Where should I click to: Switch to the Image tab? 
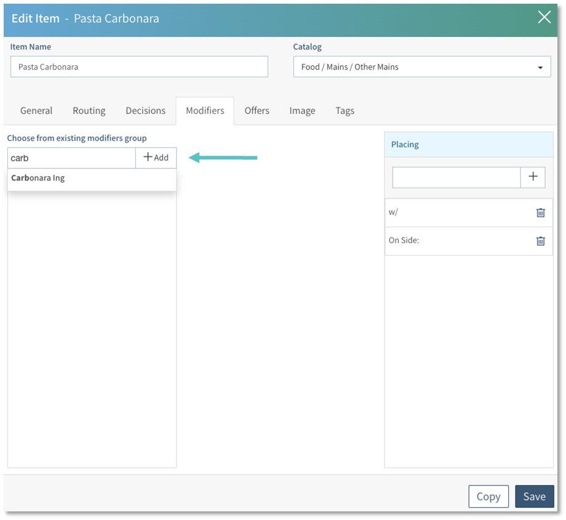click(302, 111)
